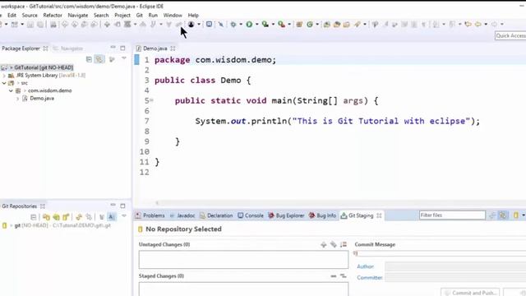Click the Add all to index icon in Unstaged Changes
This screenshot has height=296, width=526.
333,245
